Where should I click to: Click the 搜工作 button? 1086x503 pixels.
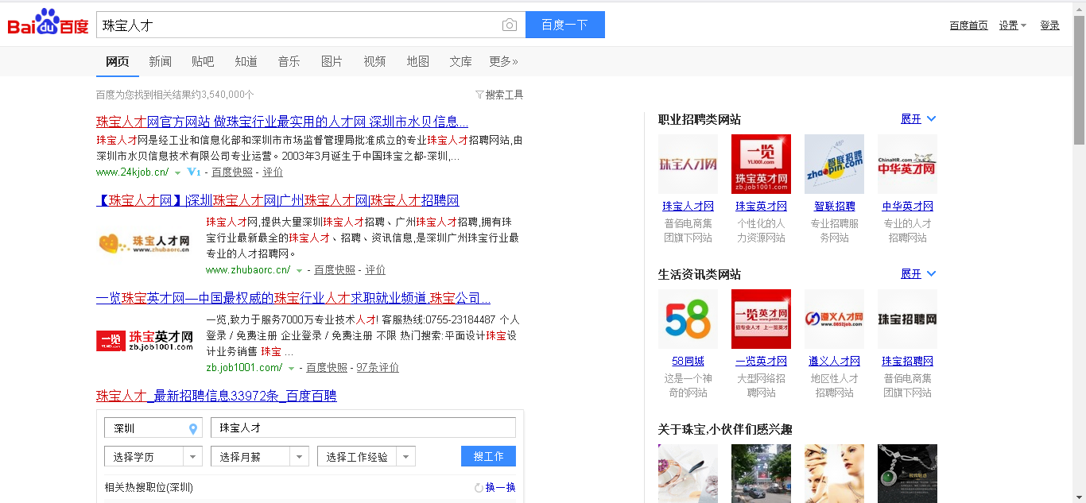tap(488, 456)
